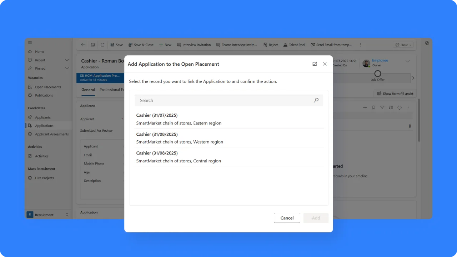The image size is (457, 257).
Task: Click Show form fill assist button
Action: point(395,94)
